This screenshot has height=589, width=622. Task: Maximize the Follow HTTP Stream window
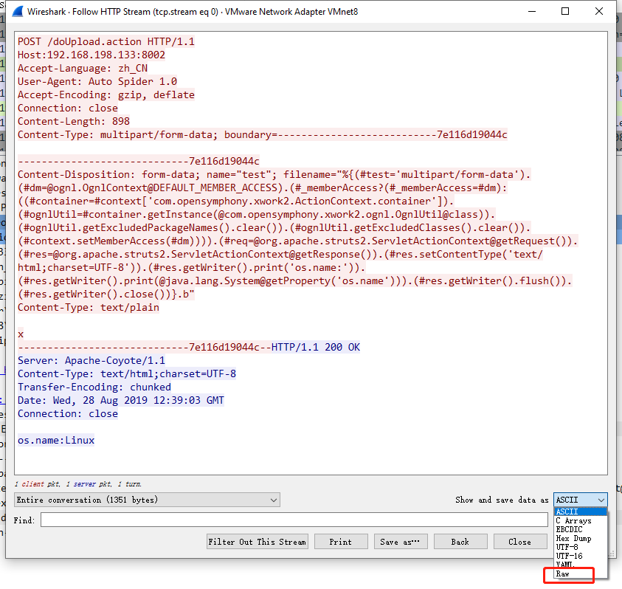[565, 12]
